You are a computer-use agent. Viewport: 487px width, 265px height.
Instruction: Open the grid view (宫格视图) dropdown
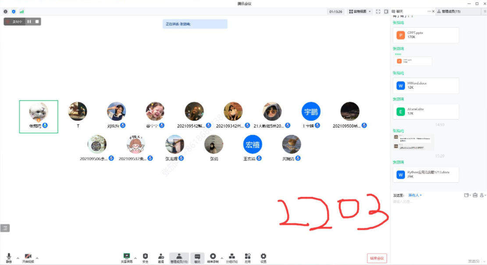[x=359, y=11]
